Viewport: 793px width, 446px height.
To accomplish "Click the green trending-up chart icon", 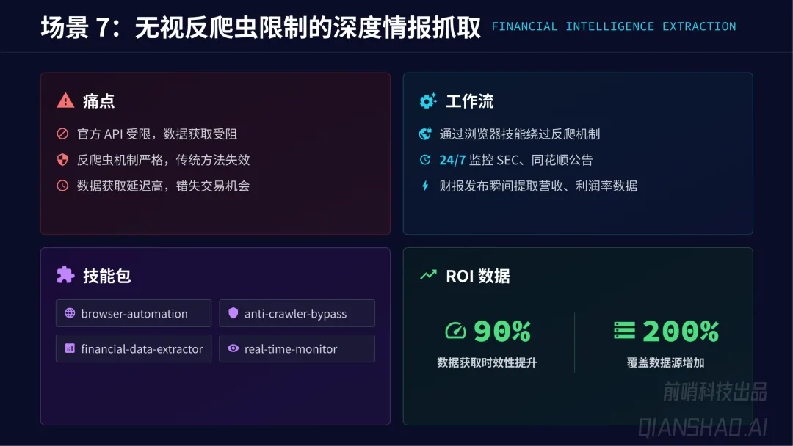I will coord(427,275).
